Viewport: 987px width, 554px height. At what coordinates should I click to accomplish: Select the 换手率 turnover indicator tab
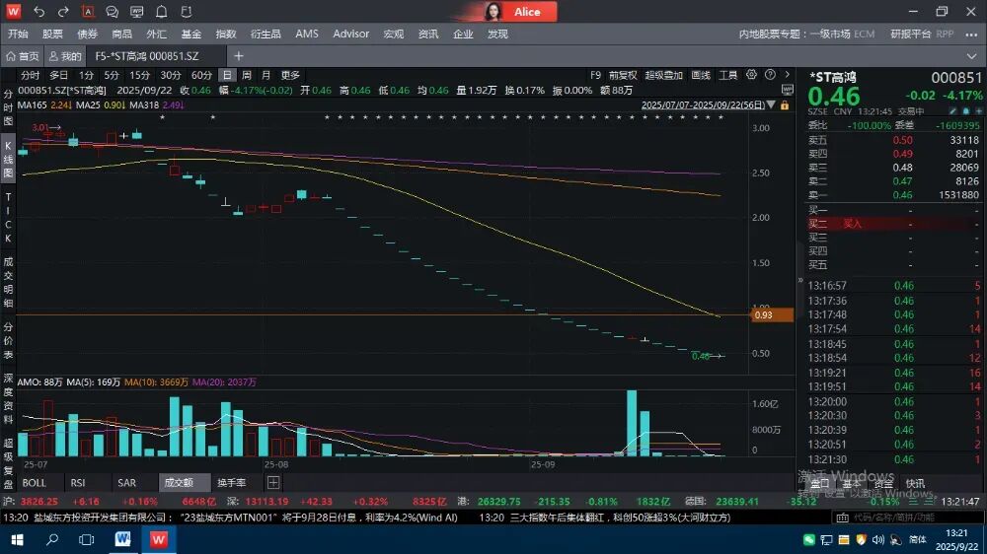(x=231, y=483)
